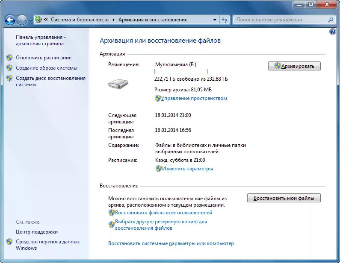Select next backup date '18.01.2014 21:00'
Screen dimensions: 340x263
coord(173,115)
